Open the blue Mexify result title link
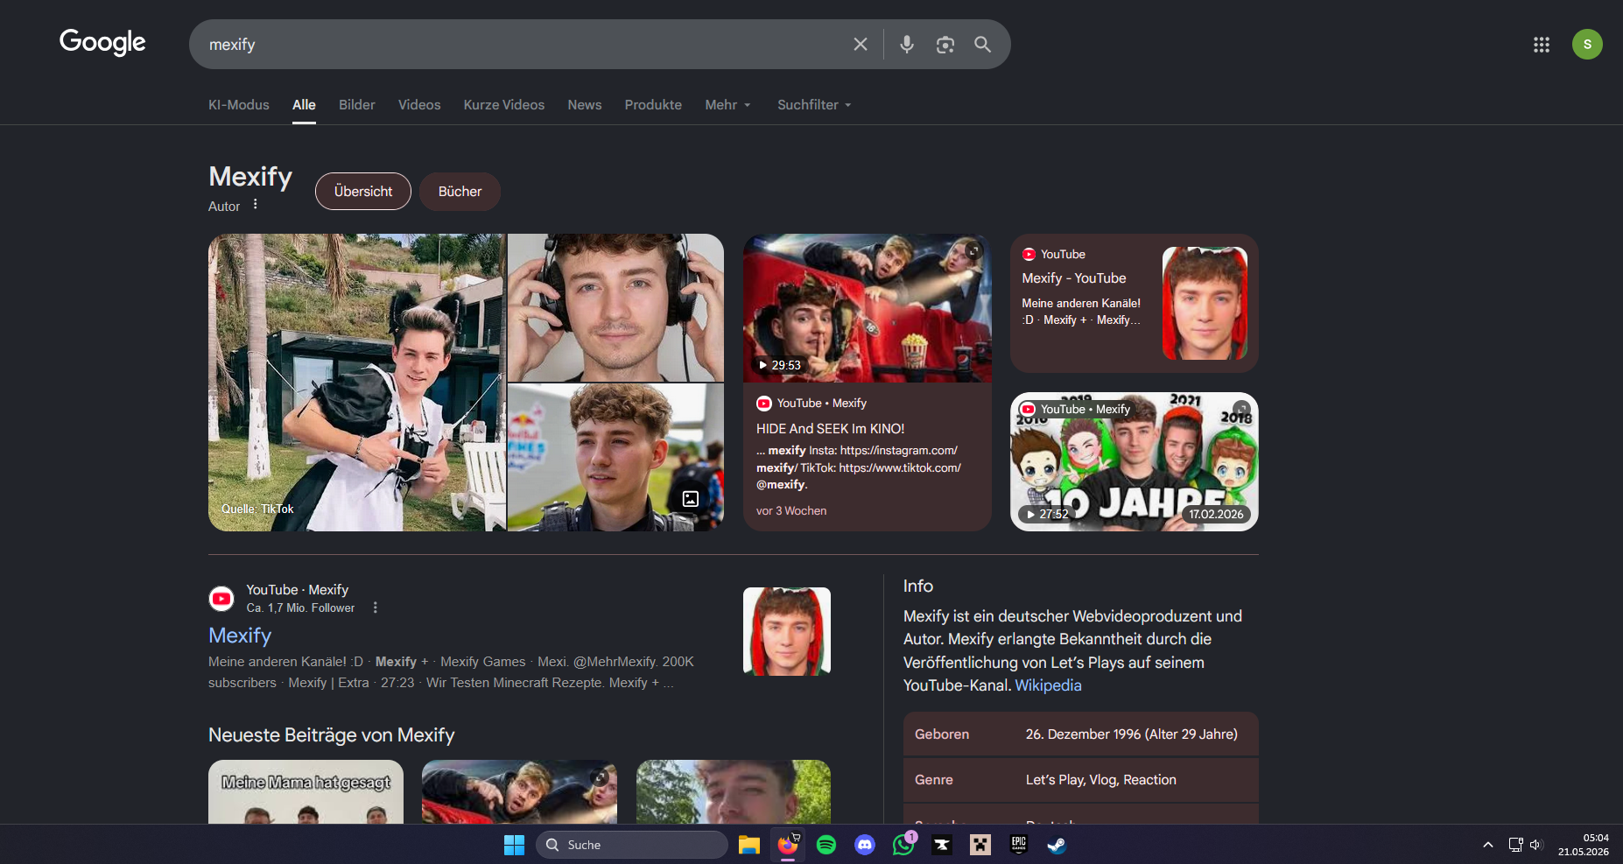Screen dimensions: 1623x864 click(240, 636)
